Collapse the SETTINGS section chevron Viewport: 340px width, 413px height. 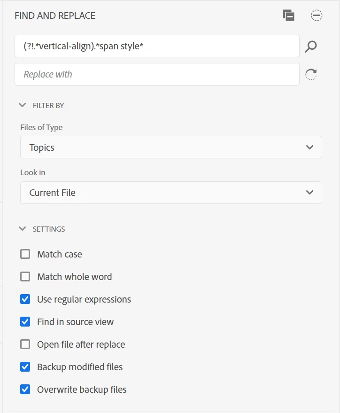coord(23,229)
